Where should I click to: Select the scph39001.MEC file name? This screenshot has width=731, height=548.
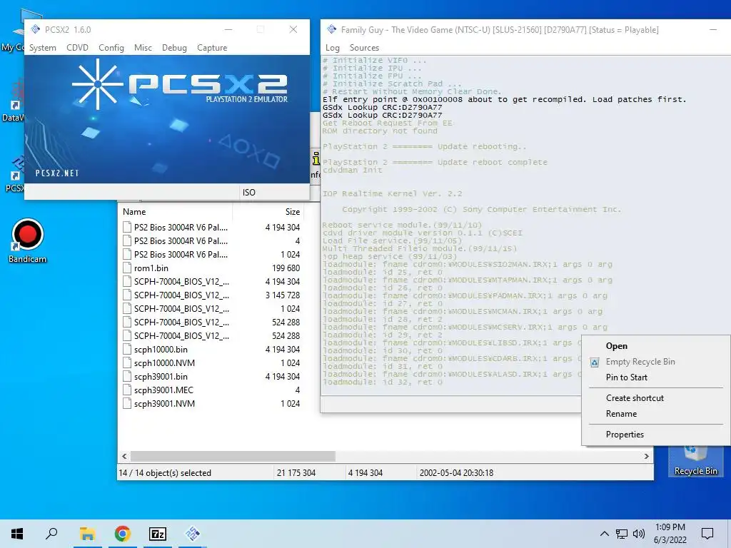pyautogui.click(x=163, y=390)
